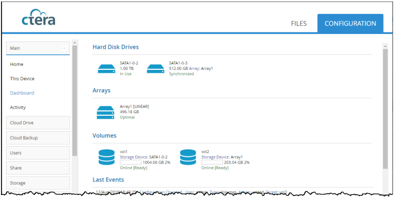Open the Array1 LINEAR array icon
The height and width of the screenshot is (198, 394).
point(106,112)
